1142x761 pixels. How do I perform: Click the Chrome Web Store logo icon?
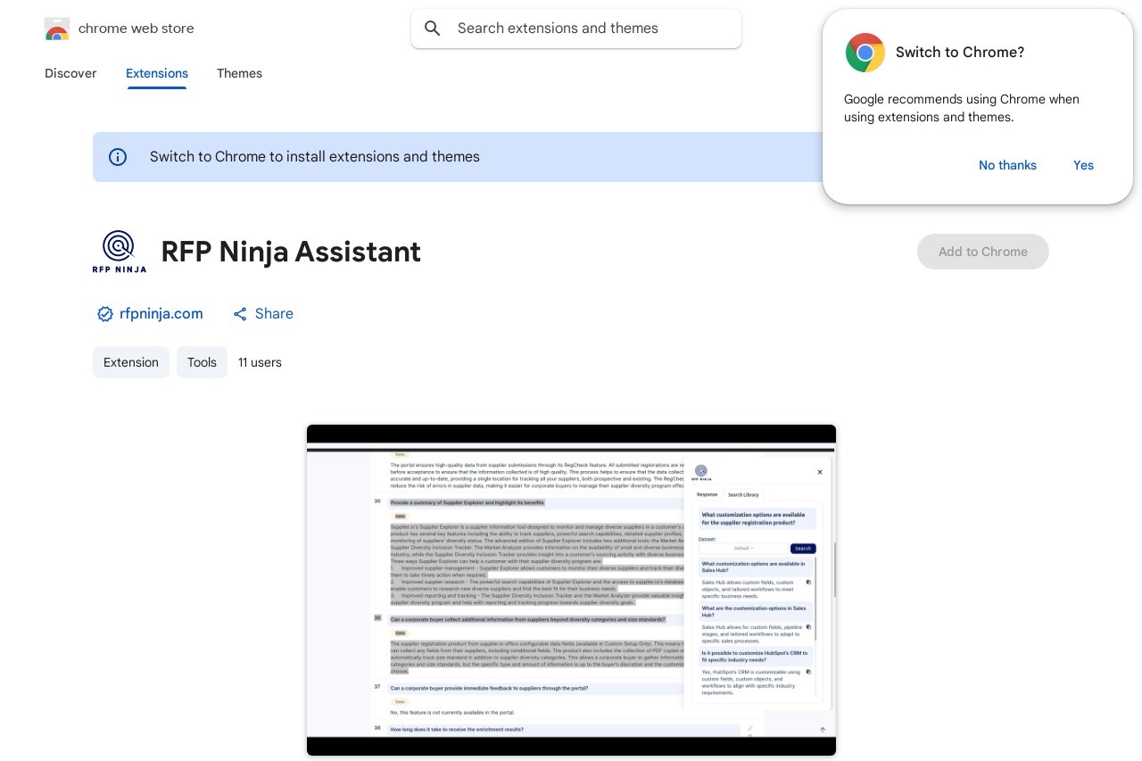tap(57, 29)
